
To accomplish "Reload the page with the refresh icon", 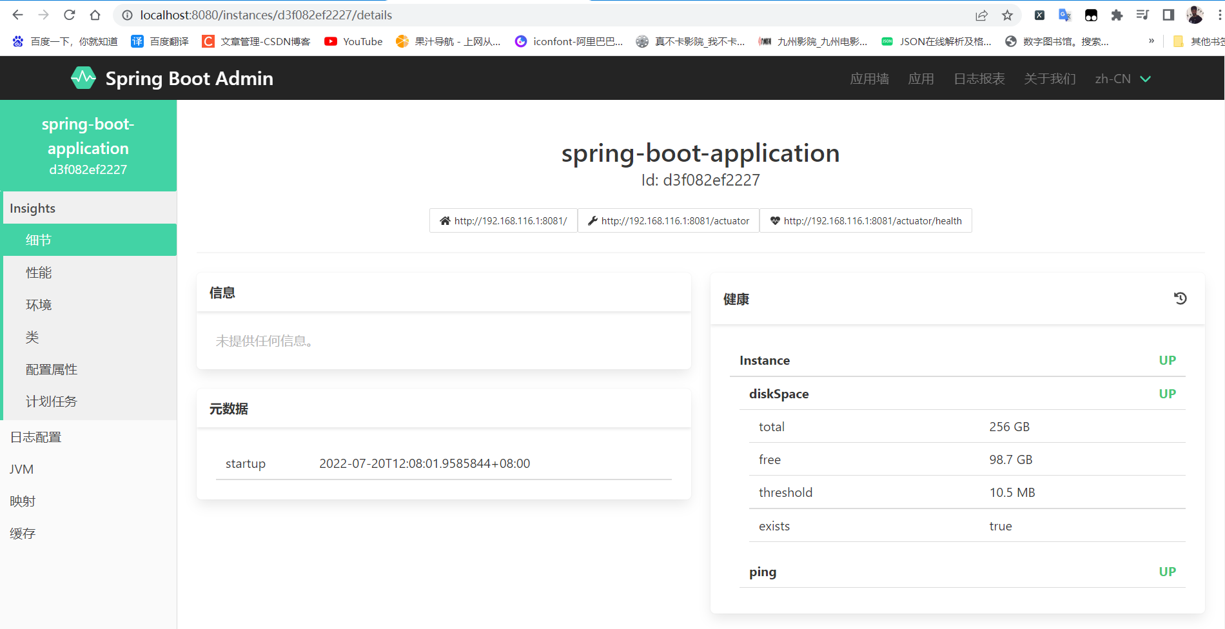I will click(70, 15).
